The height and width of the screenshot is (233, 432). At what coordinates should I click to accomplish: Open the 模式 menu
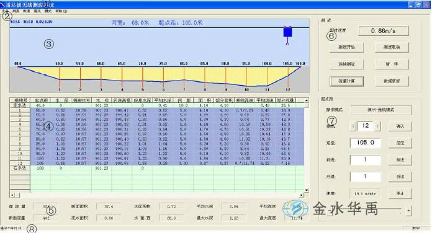click(x=48, y=11)
